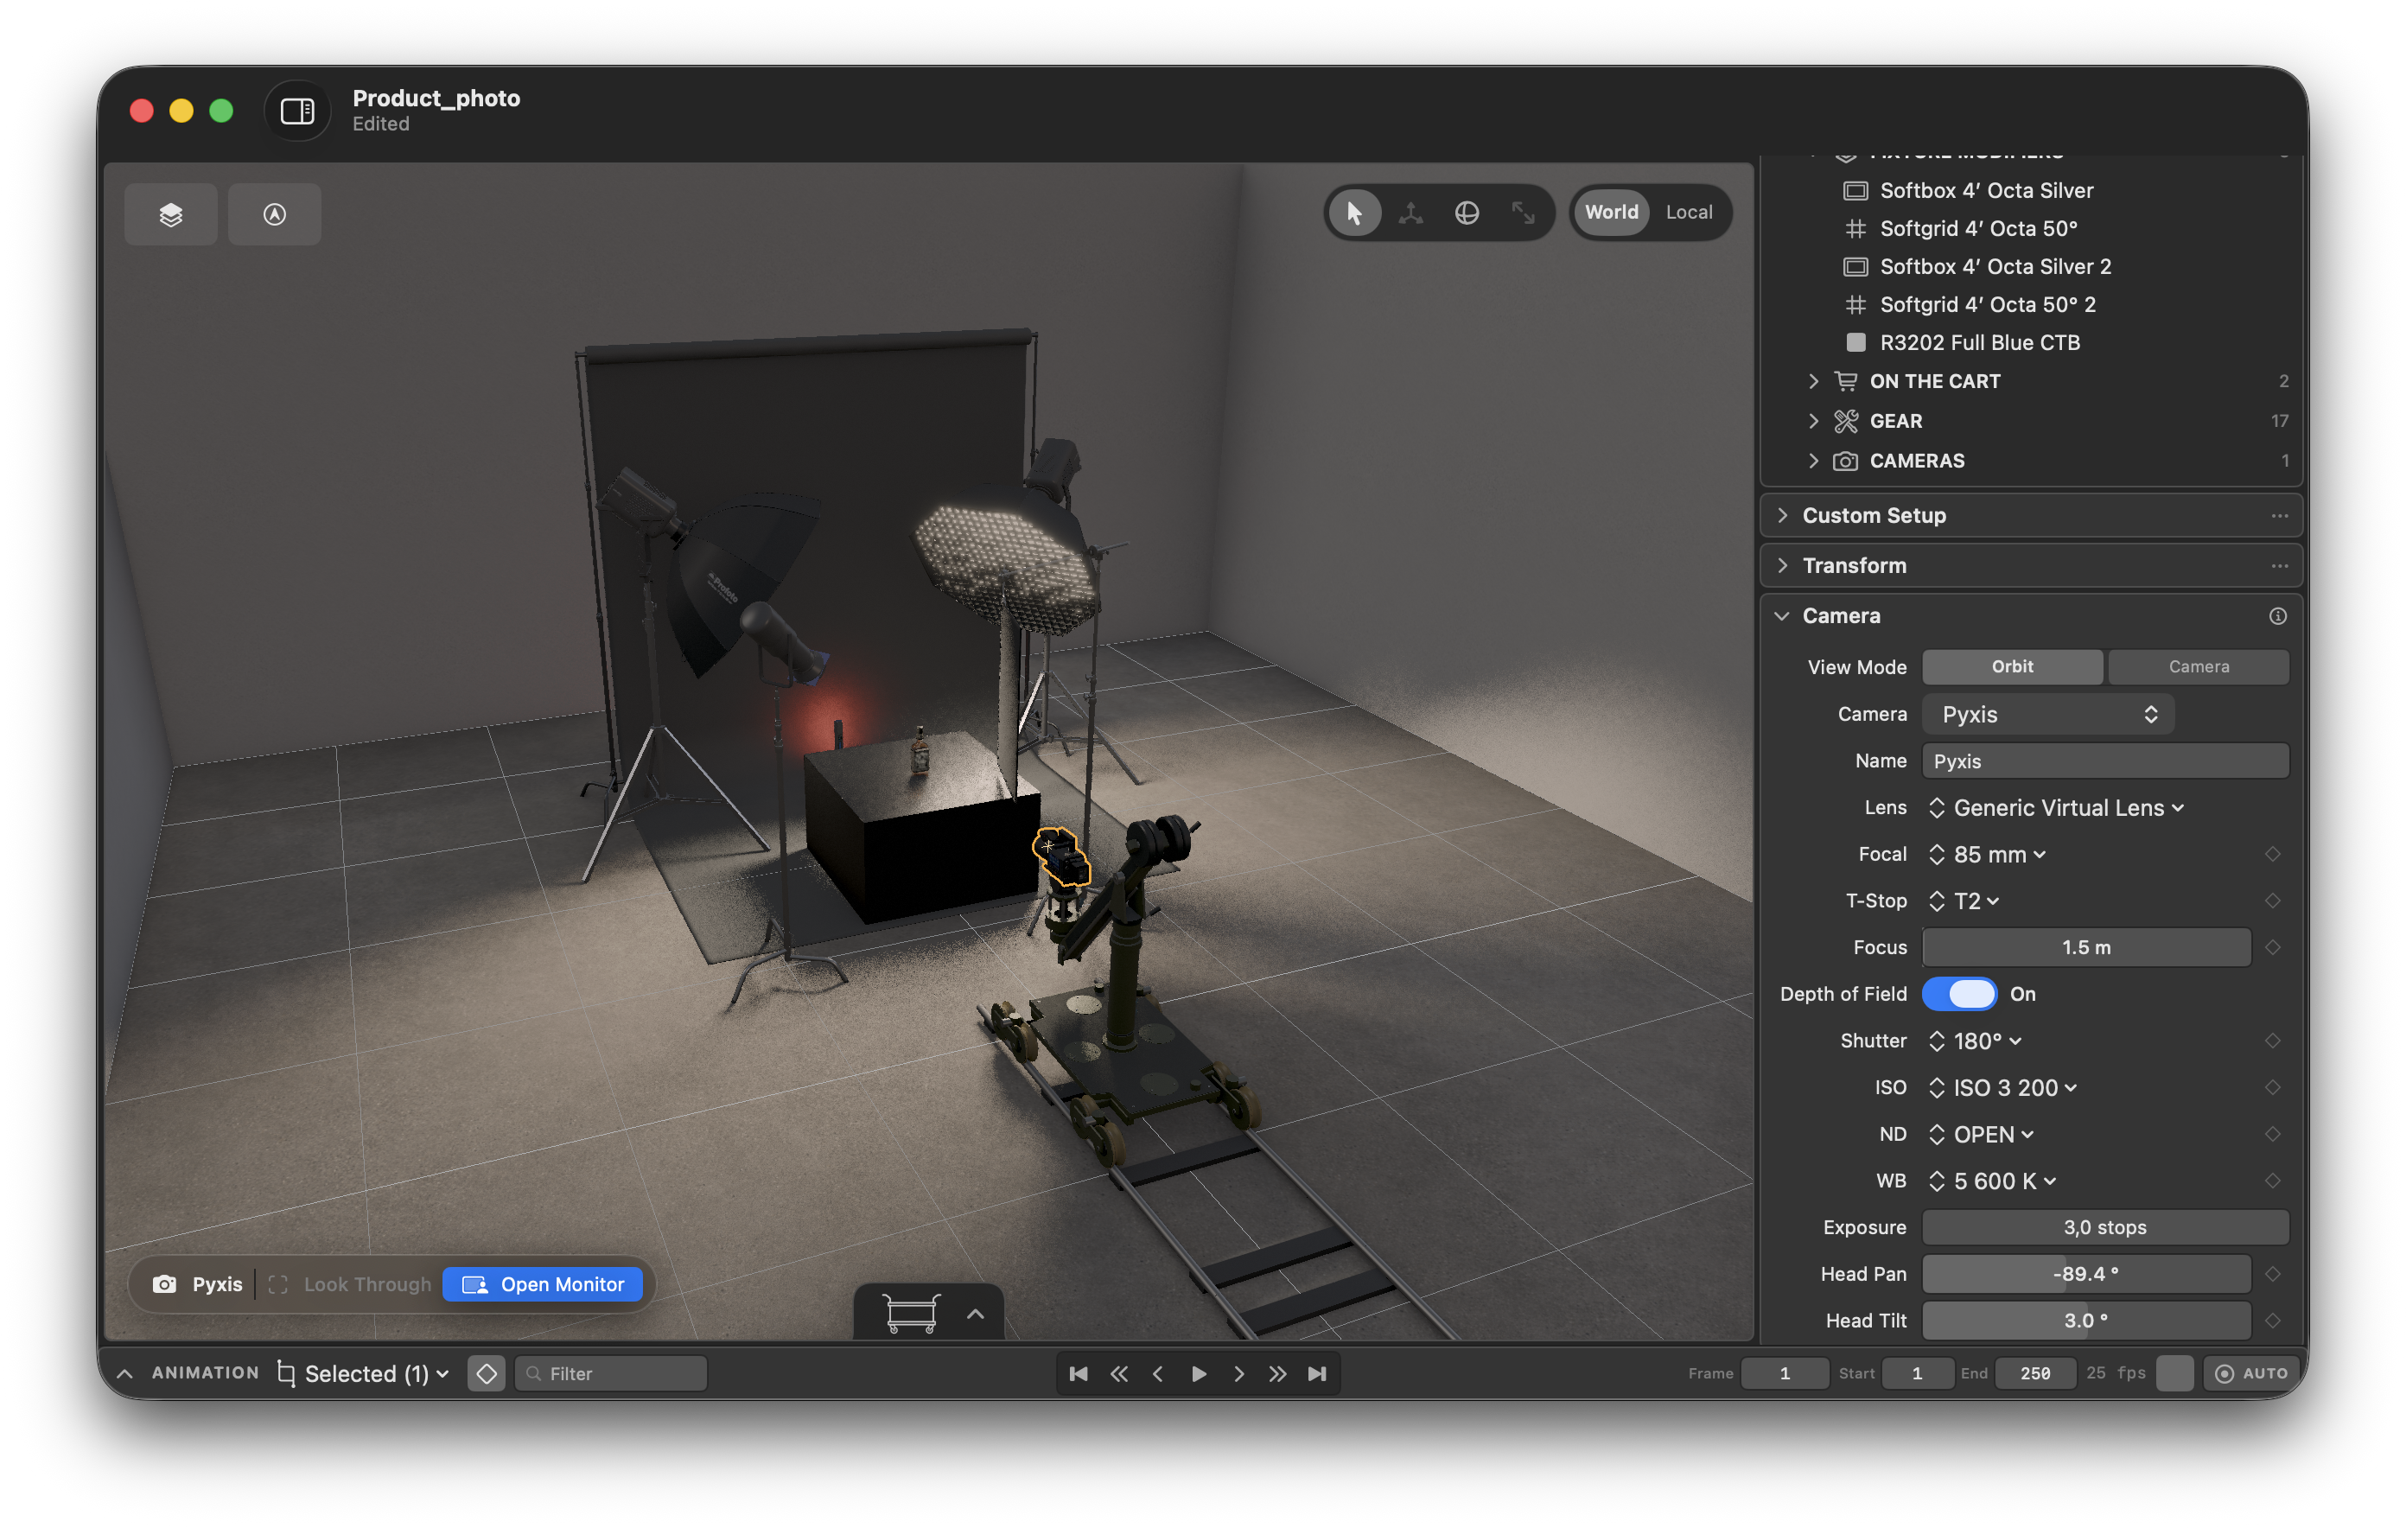Image resolution: width=2406 pixels, height=1528 pixels.
Task: Open the Selected (1) menu
Action: pos(363,1373)
